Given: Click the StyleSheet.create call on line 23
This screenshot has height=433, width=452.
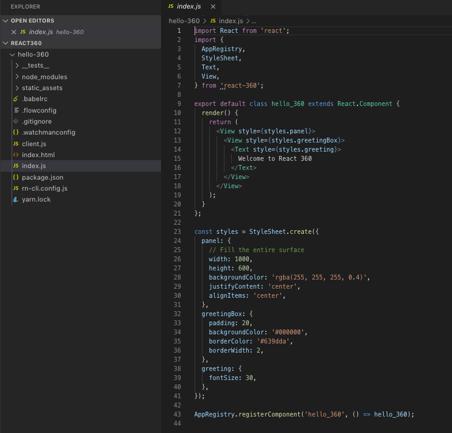Looking at the screenshot, I should point(280,231).
